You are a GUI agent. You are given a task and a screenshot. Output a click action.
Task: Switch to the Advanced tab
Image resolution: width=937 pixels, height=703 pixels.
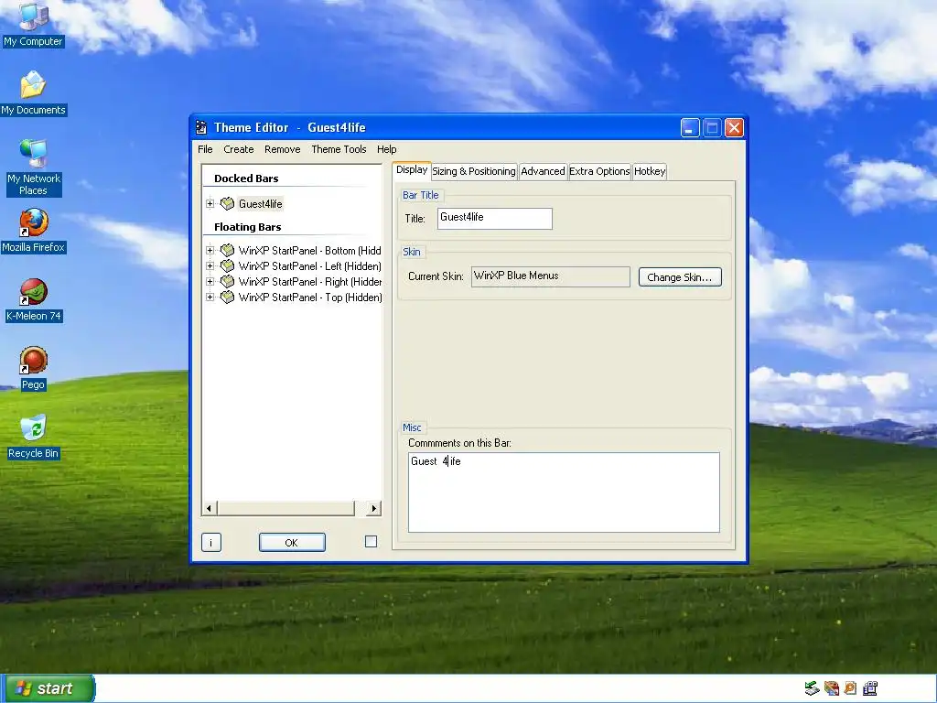[x=543, y=171]
